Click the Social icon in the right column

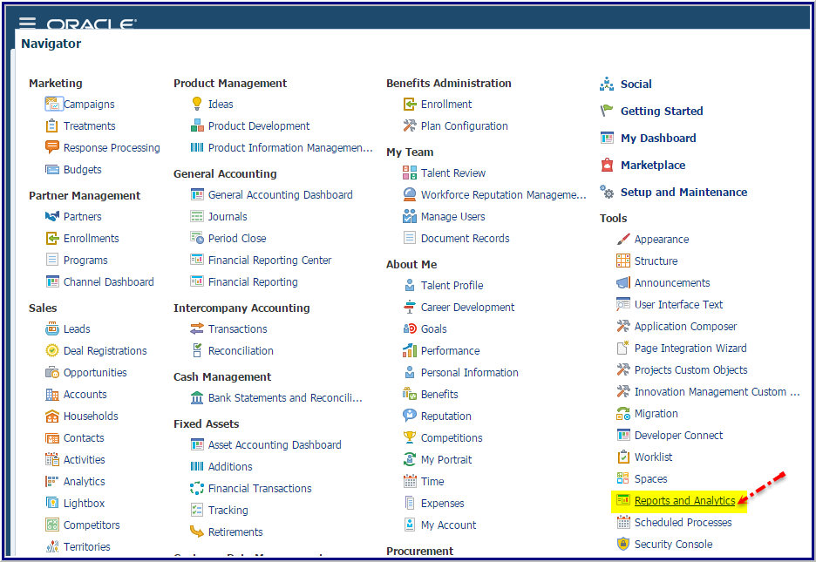coord(606,84)
